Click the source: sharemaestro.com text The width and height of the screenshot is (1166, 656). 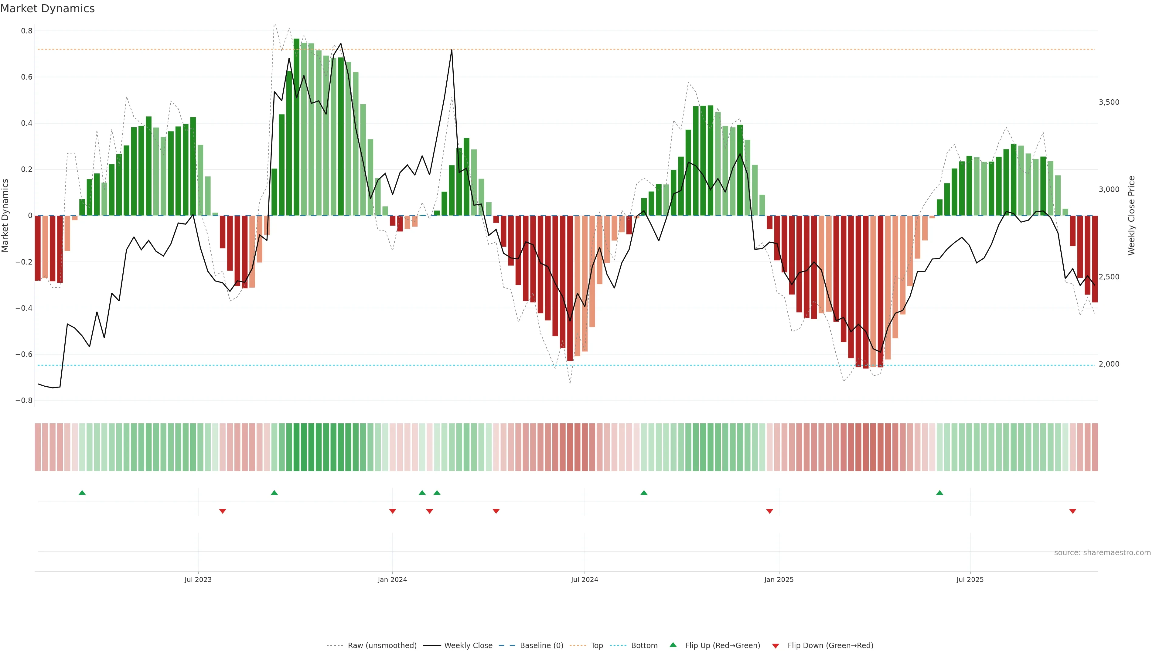1102,553
